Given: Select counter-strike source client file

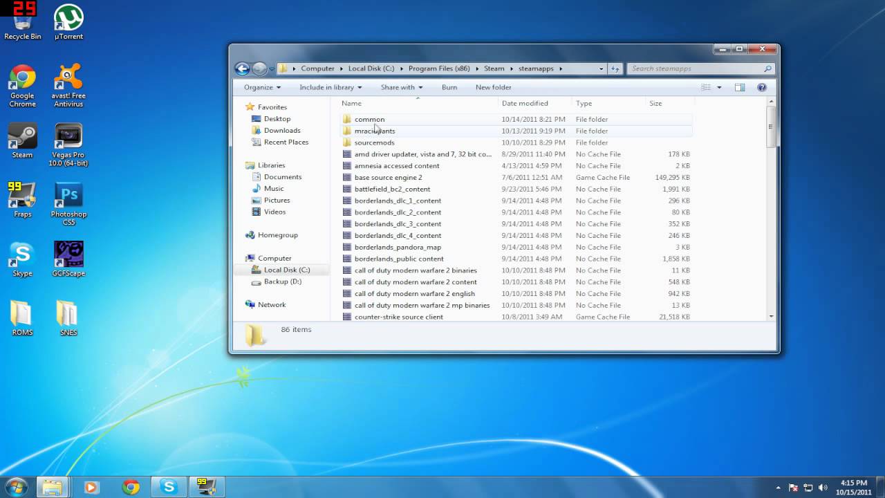Looking at the screenshot, I should pyautogui.click(x=516, y=317).
